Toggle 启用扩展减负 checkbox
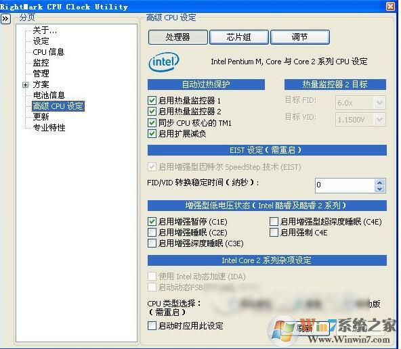 click(x=152, y=134)
